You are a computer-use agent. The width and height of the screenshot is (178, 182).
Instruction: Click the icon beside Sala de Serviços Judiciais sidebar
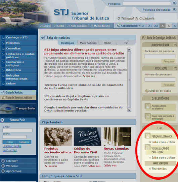(x=3, y=97)
